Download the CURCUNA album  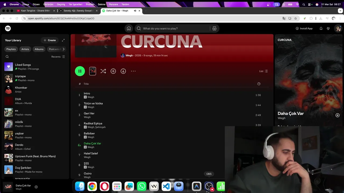click(x=123, y=71)
